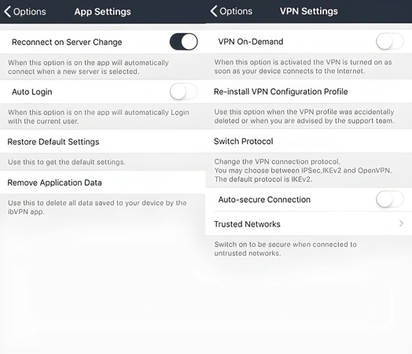
Task: Disable Reconnect on Server Change switch
Action: [x=183, y=42]
